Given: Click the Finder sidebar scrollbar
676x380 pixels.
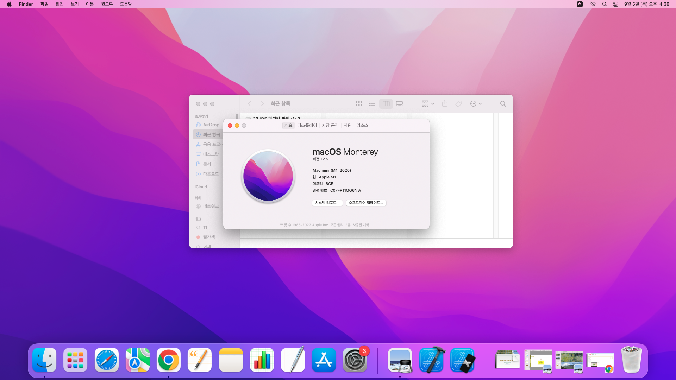Looking at the screenshot, I should point(237,116).
